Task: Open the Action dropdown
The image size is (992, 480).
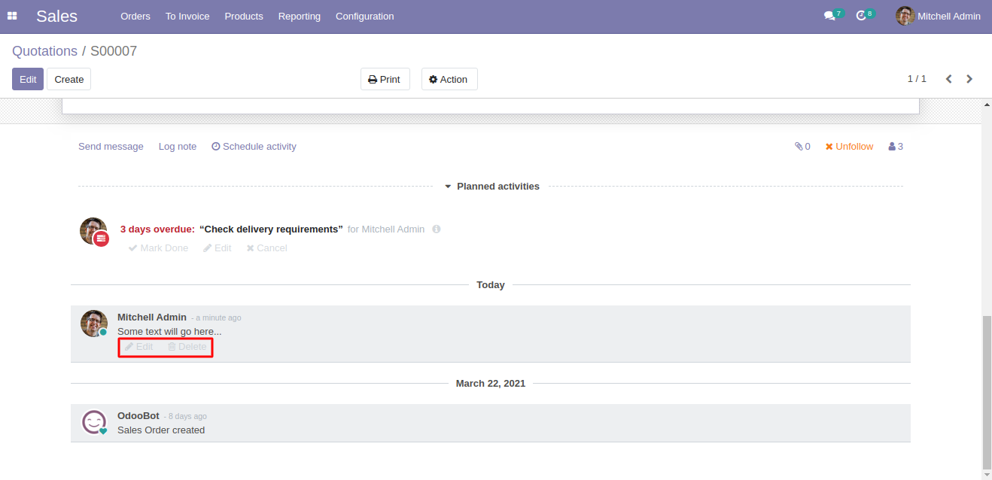Action: click(449, 79)
